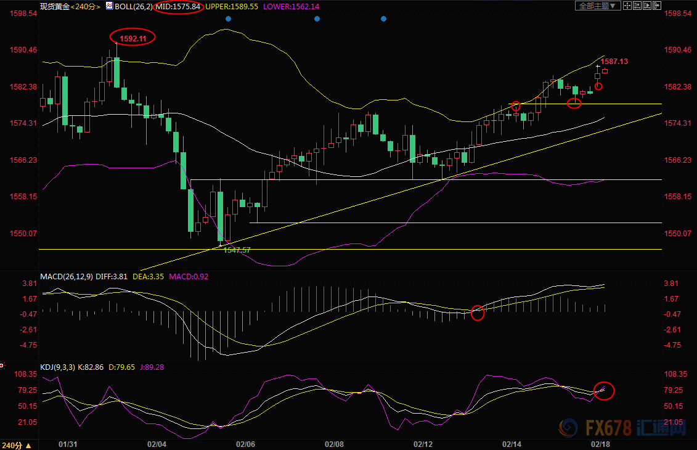The image size is (697, 450).
Task: Click the red marker icon beside KDJ
Action: (x=2, y=366)
